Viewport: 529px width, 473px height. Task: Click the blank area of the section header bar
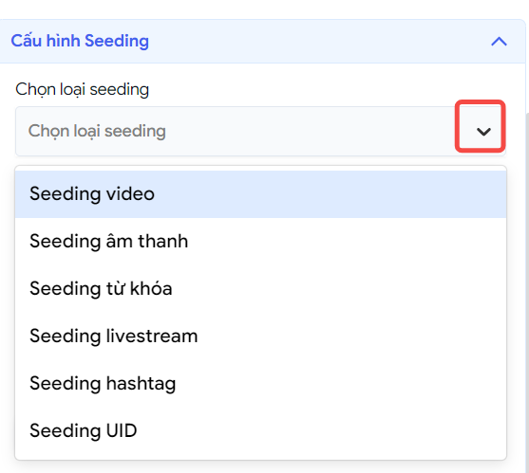[317, 42]
